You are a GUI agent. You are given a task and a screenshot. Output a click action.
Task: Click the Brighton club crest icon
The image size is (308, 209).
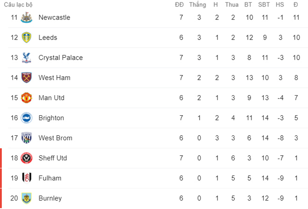27,118
